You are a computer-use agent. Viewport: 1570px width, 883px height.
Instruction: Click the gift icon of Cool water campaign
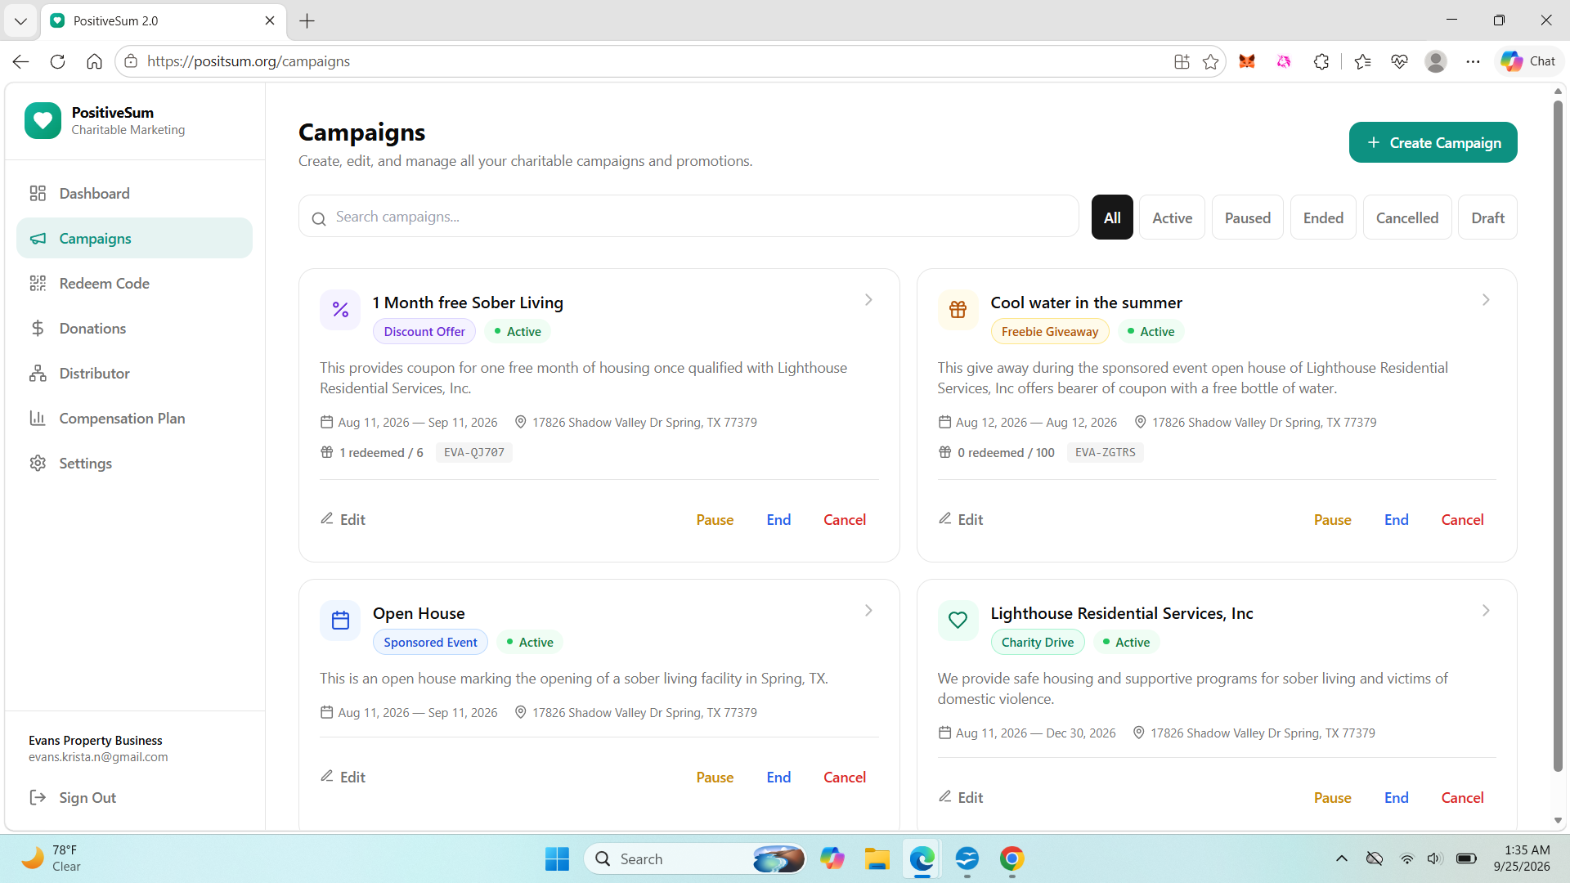pos(958,310)
